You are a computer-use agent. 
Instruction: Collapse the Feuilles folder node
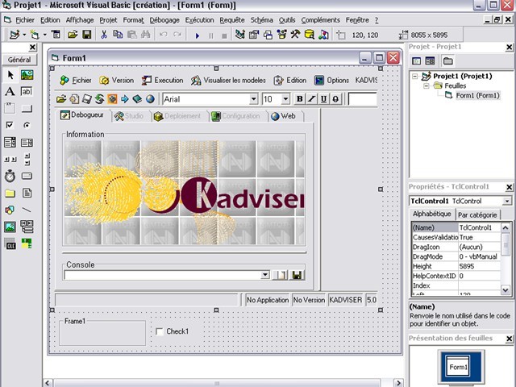(427, 86)
